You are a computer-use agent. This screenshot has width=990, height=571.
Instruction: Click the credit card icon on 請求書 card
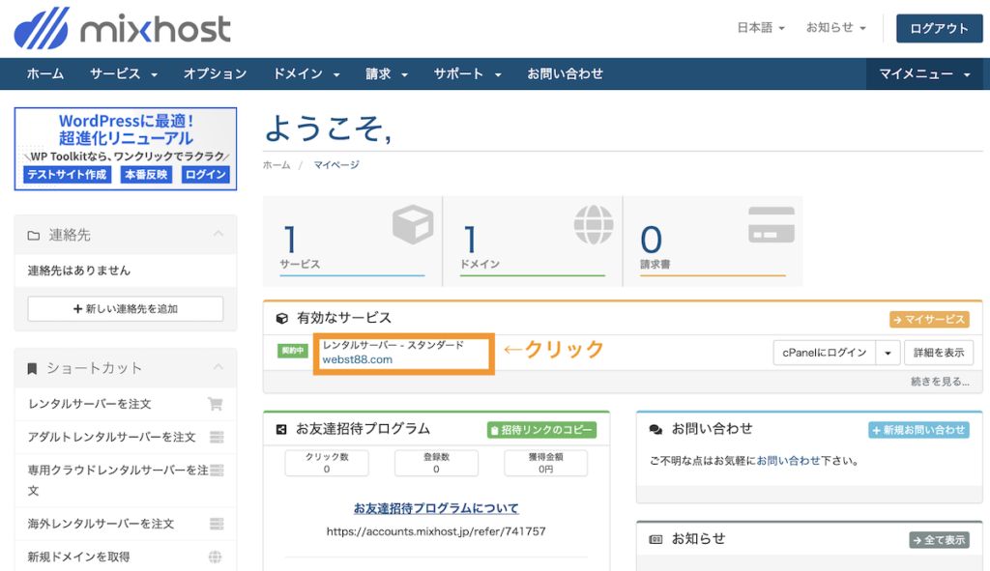pos(770,224)
